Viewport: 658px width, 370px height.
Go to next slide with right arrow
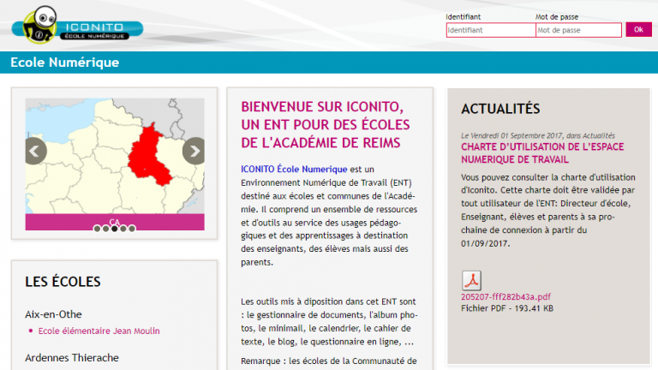pos(194,151)
